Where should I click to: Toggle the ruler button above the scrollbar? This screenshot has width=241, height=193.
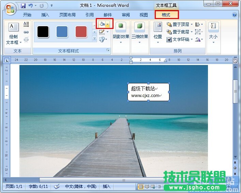(235, 61)
